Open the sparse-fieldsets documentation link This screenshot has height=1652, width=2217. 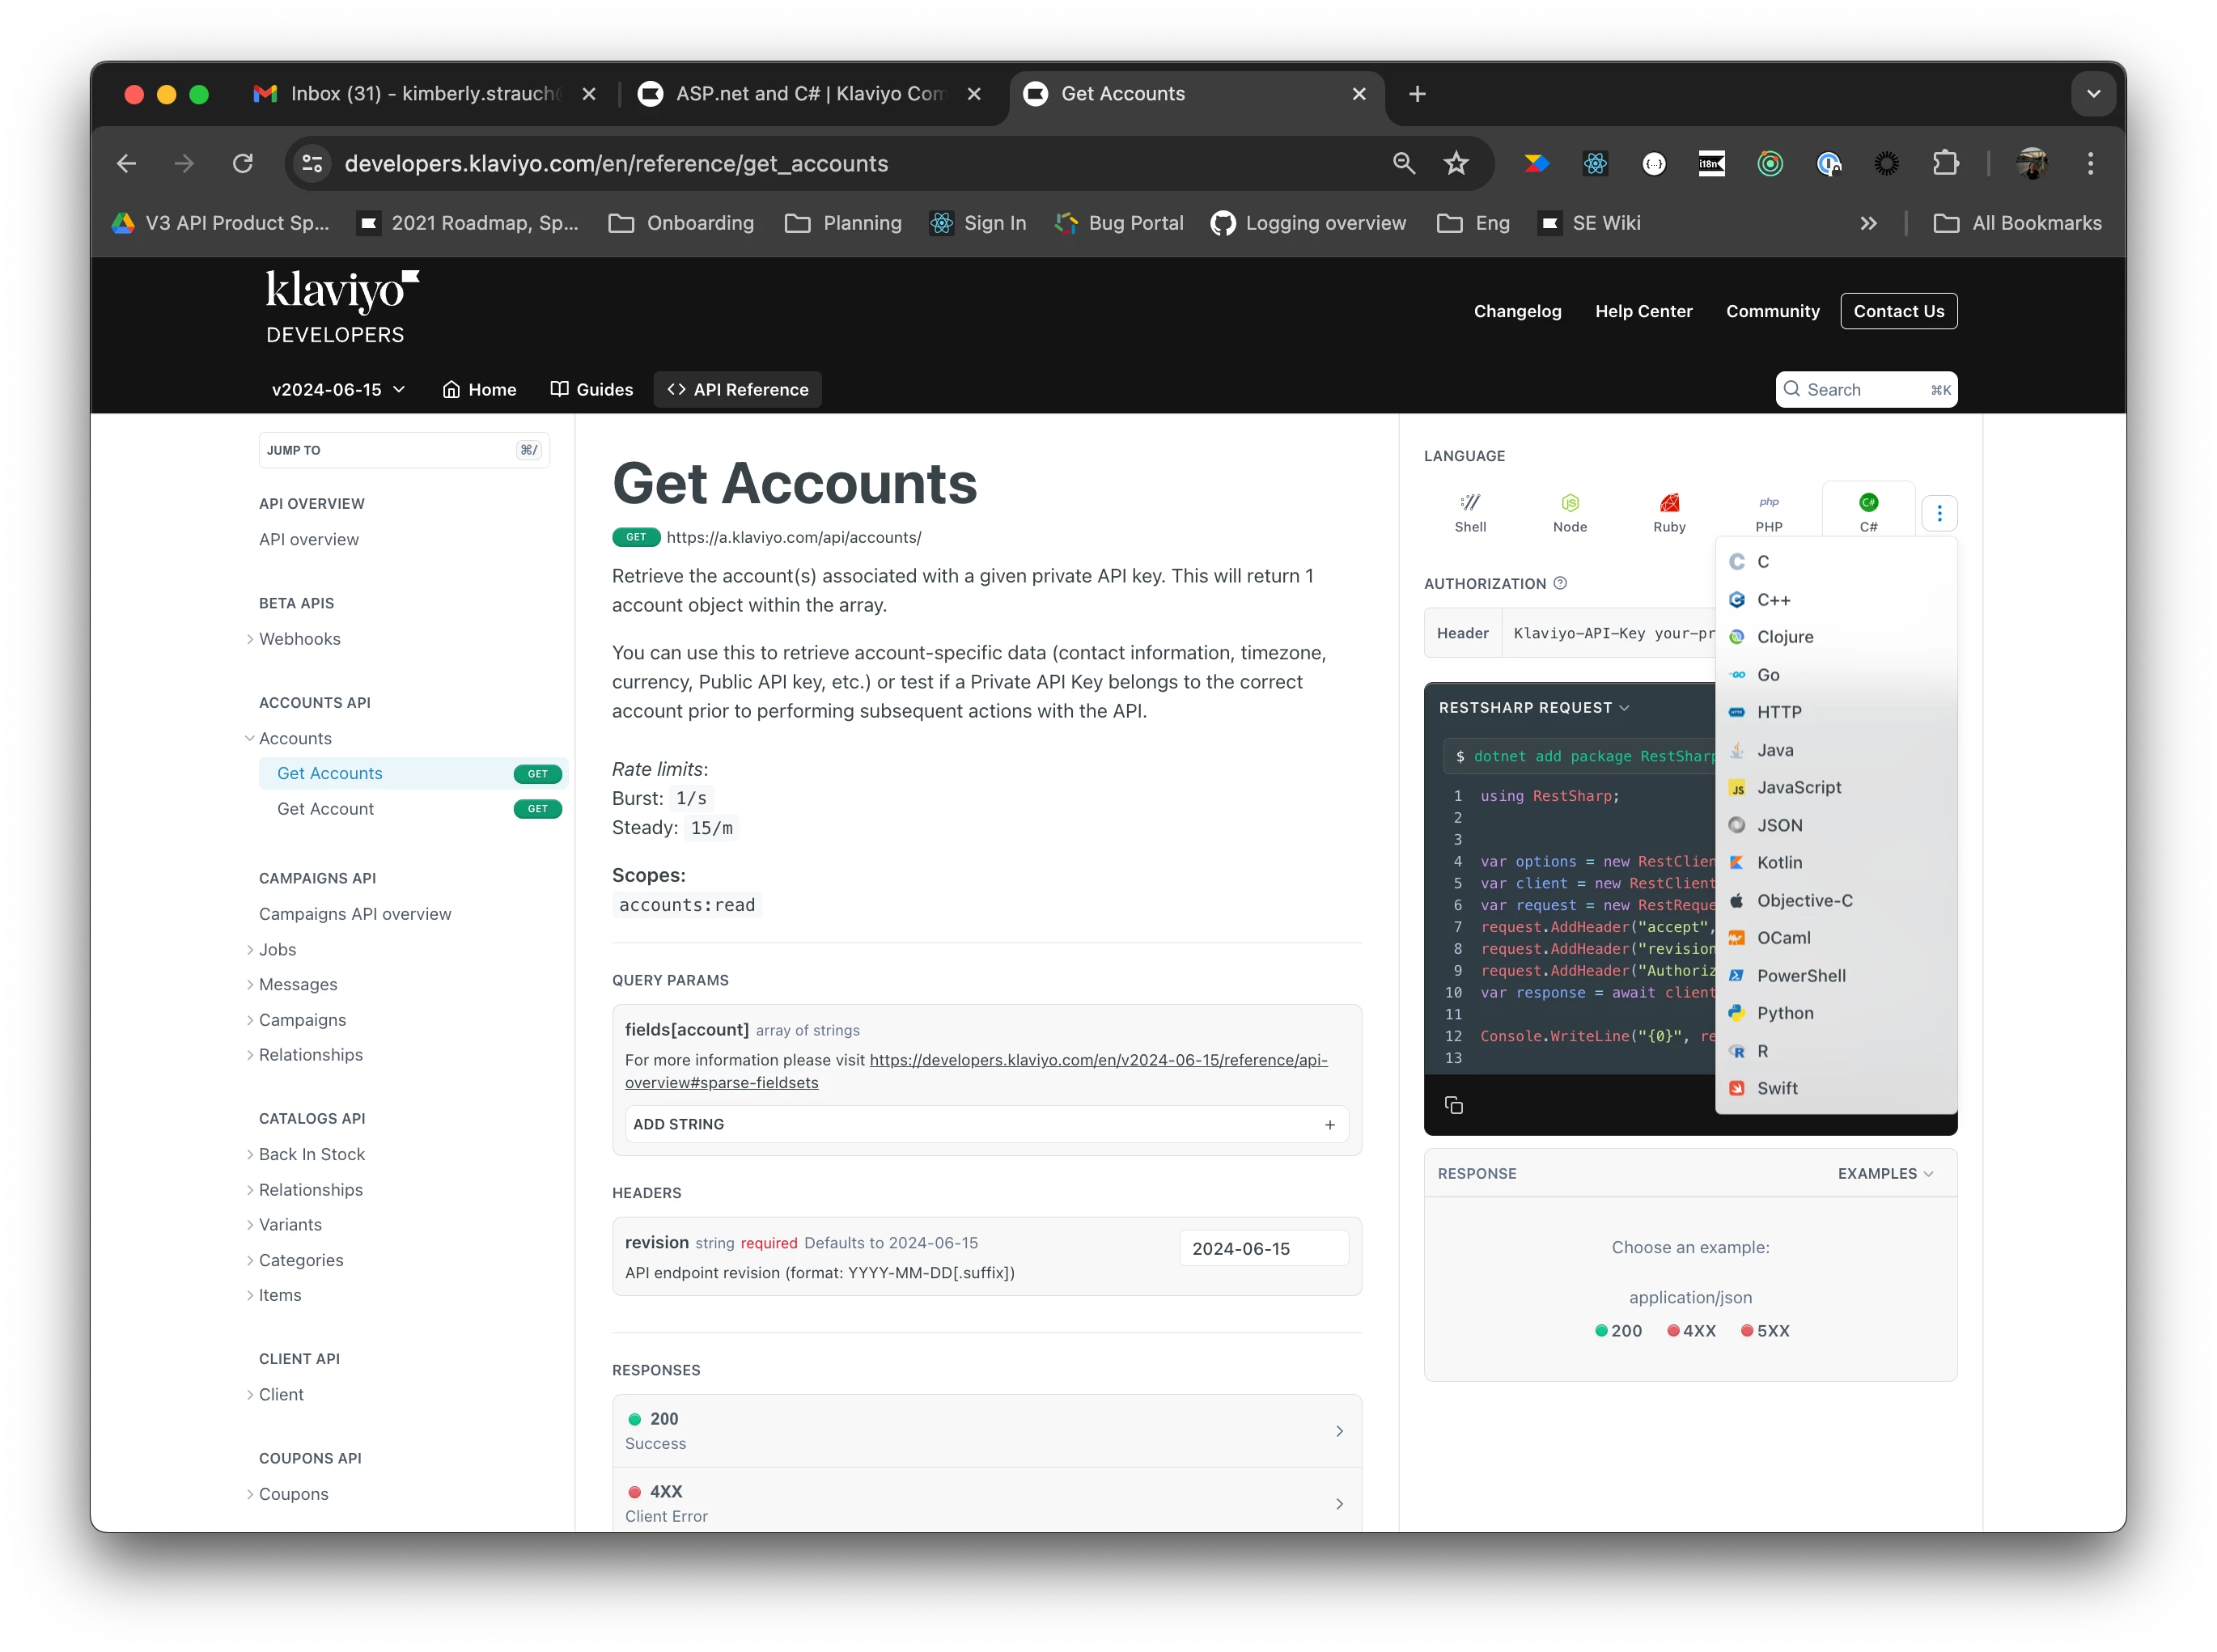(x=975, y=1071)
